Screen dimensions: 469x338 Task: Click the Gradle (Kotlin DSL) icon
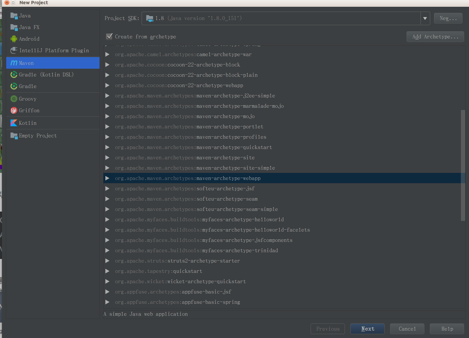pyautogui.click(x=14, y=75)
